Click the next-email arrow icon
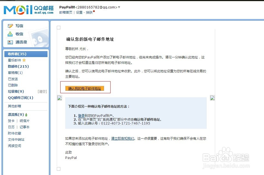 [212, 98]
